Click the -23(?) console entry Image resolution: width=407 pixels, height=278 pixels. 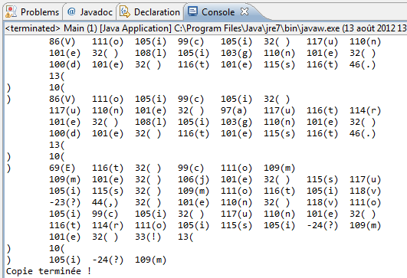[x=64, y=202]
